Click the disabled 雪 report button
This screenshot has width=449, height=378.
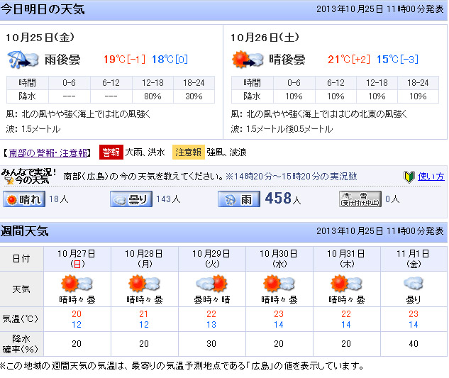360,199
